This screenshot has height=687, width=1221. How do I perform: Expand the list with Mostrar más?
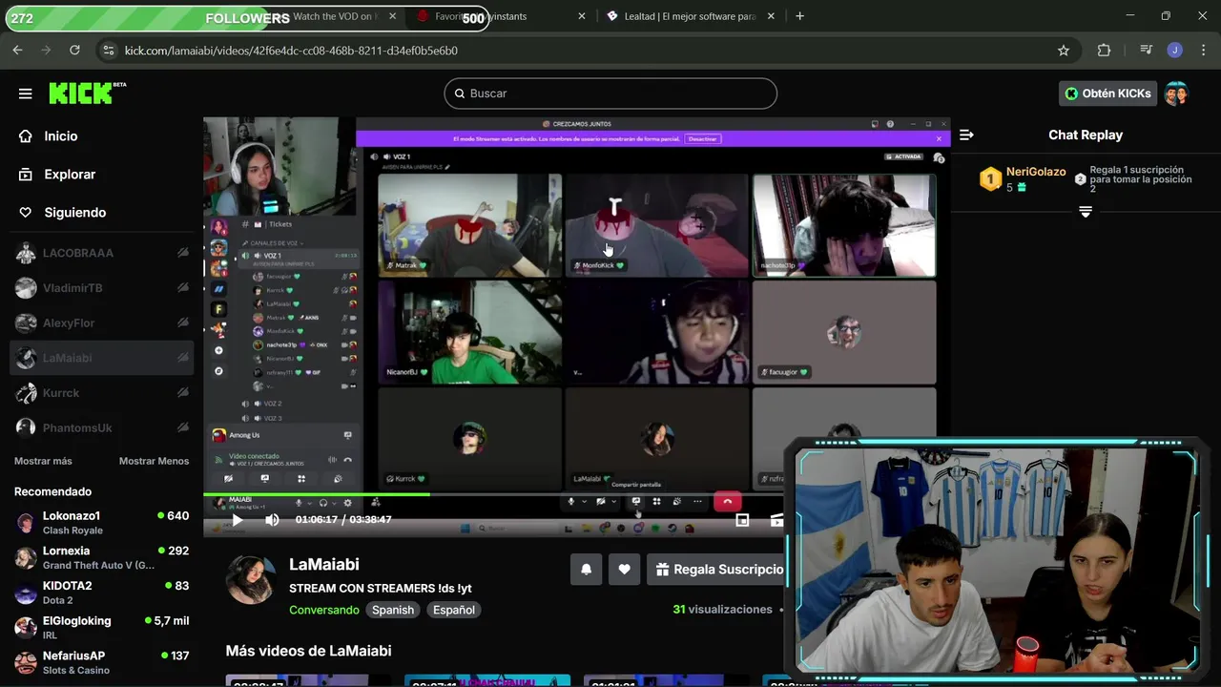43,461
